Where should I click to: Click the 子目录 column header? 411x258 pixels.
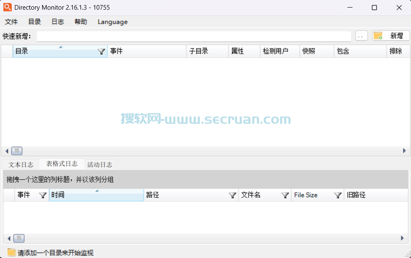(x=207, y=51)
